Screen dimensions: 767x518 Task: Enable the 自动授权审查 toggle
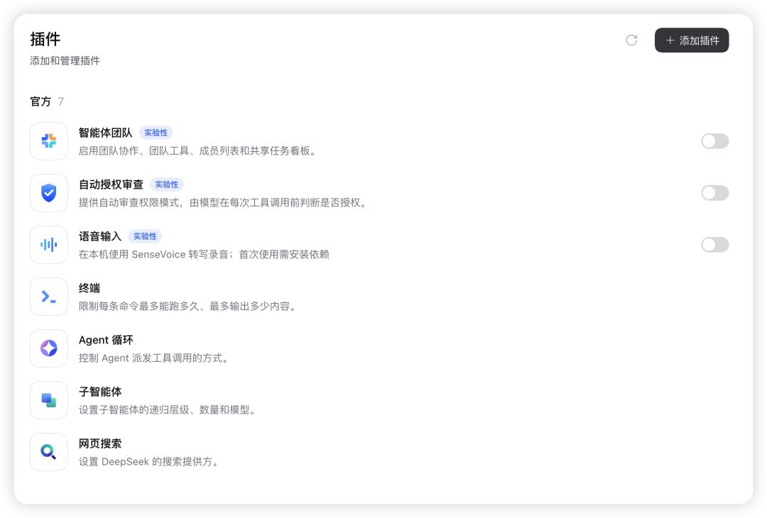[714, 193]
